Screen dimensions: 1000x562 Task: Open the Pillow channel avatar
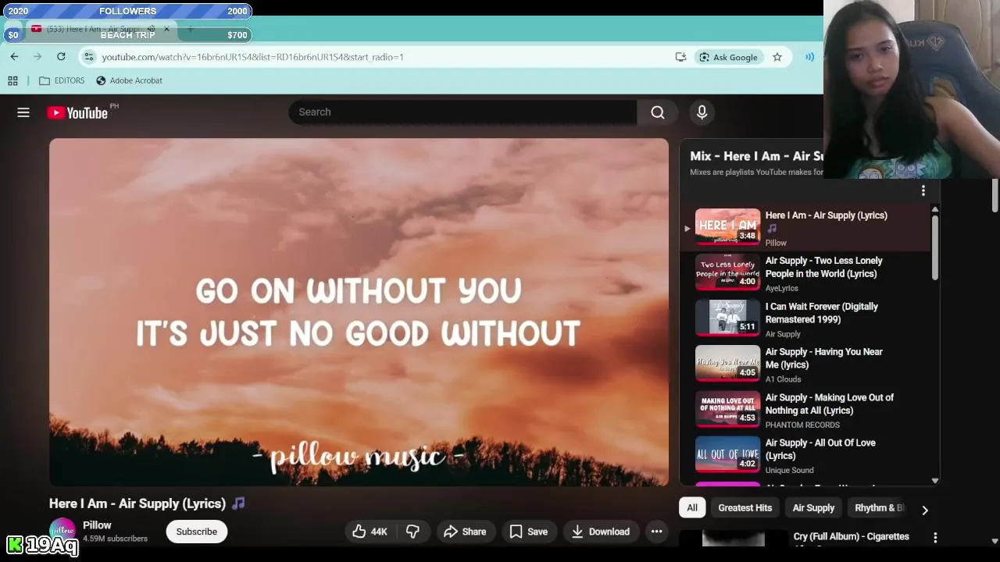click(x=62, y=532)
